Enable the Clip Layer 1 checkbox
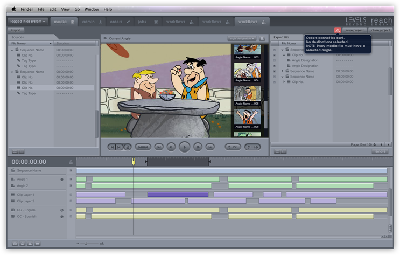The height and width of the screenshot is (255, 400). point(71,195)
